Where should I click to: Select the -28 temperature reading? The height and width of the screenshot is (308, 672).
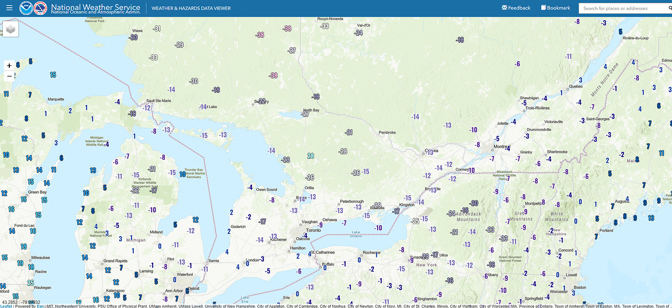pos(343,151)
